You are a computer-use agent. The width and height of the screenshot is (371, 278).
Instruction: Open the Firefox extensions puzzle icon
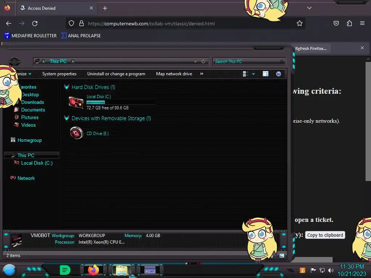coord(349,23)
